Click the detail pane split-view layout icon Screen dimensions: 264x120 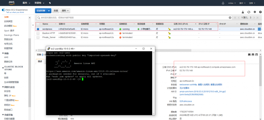[253, 55]
